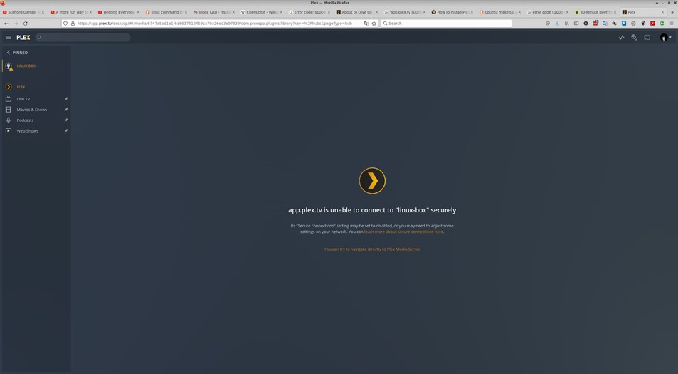
Task: Open the account avatar dropdown
Action: coord(665,38)
